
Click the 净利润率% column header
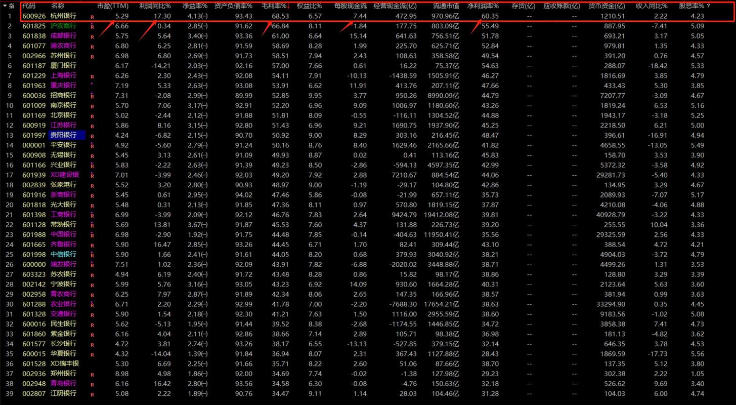[x=483, y=6]
